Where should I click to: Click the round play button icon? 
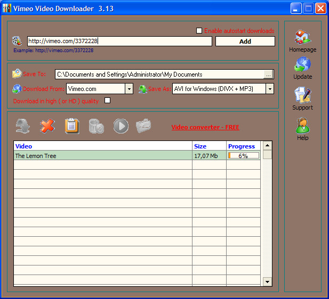[x=121, y=126]
